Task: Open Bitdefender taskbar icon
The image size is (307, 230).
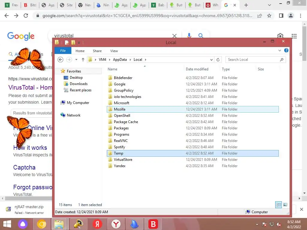Action: 153,224
